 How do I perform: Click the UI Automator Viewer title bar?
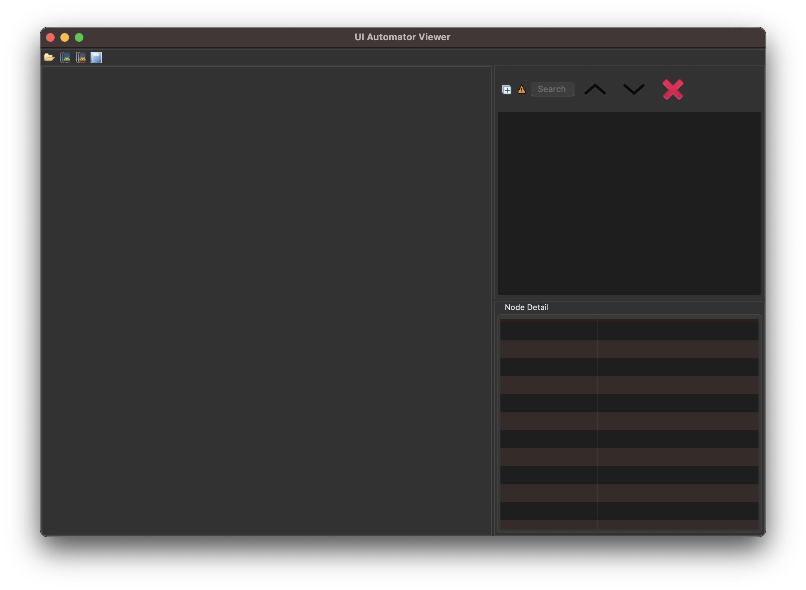pos(402,37)
